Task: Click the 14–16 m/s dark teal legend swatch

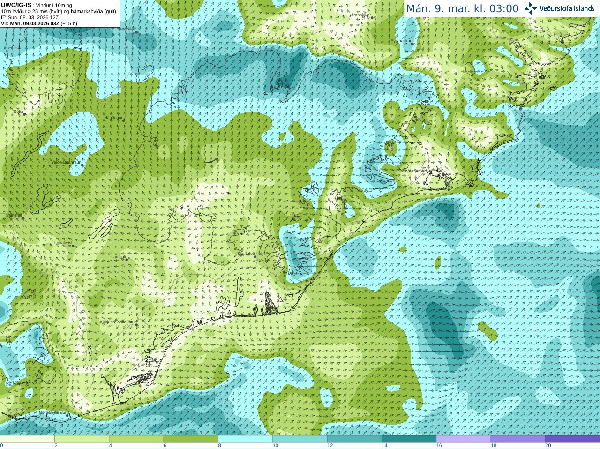Action: [x=409, y=439]
